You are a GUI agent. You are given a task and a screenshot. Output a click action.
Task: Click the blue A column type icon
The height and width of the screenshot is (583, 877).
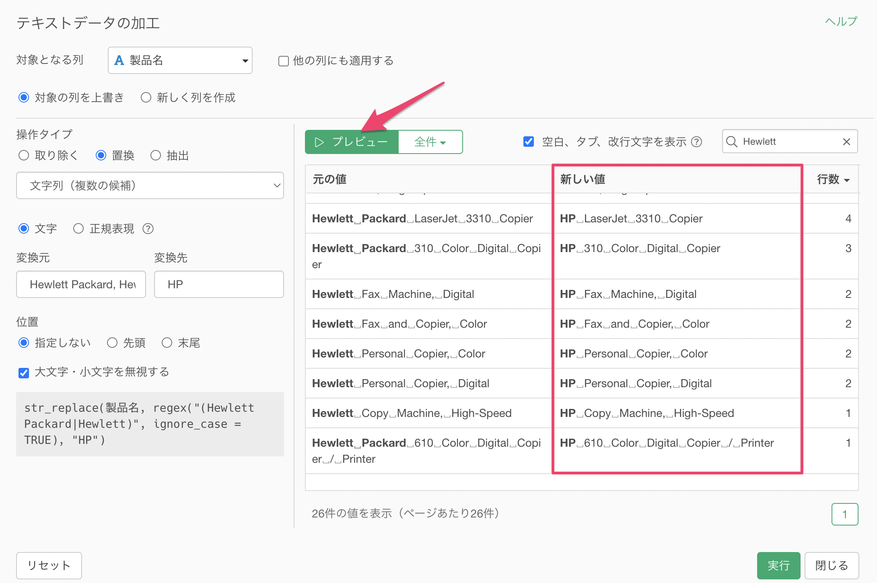(119, 60)
